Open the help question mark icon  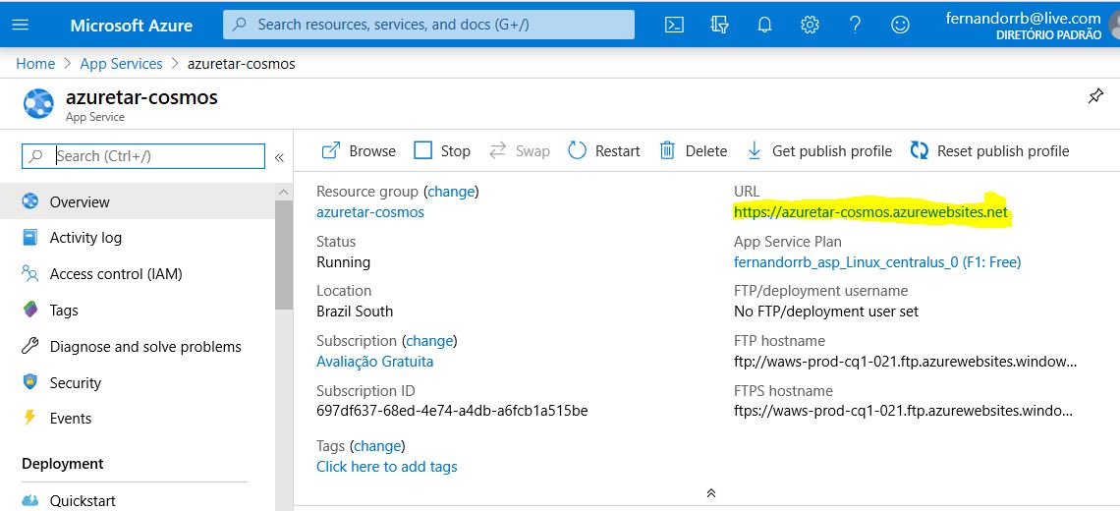[855, 25]
